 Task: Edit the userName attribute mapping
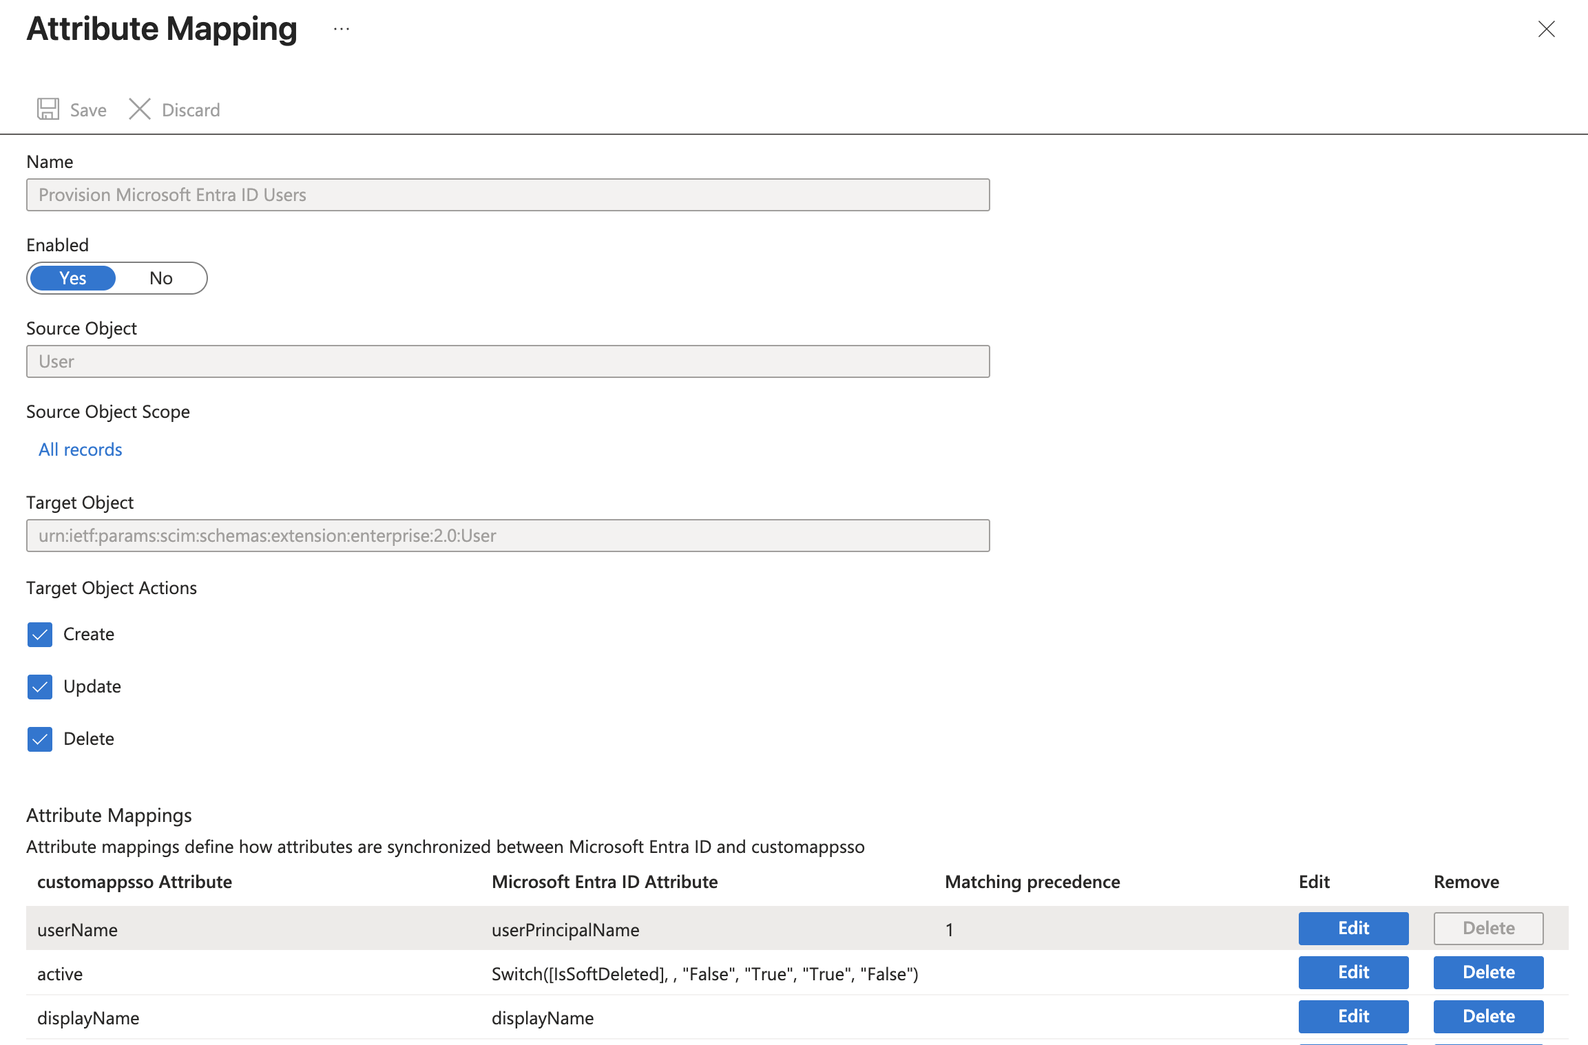(x=1353, y=928)
